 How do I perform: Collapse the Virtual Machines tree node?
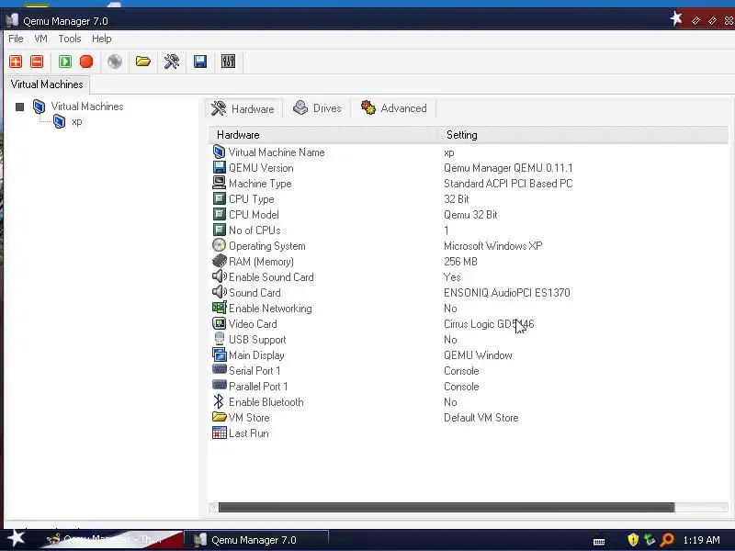[19, 107]
